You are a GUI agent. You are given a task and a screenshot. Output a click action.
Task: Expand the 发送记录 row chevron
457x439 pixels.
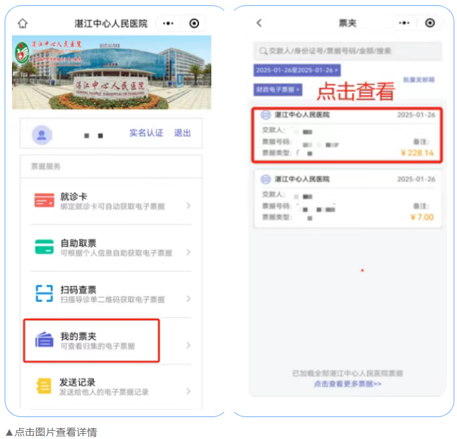(x=188, y=391)
